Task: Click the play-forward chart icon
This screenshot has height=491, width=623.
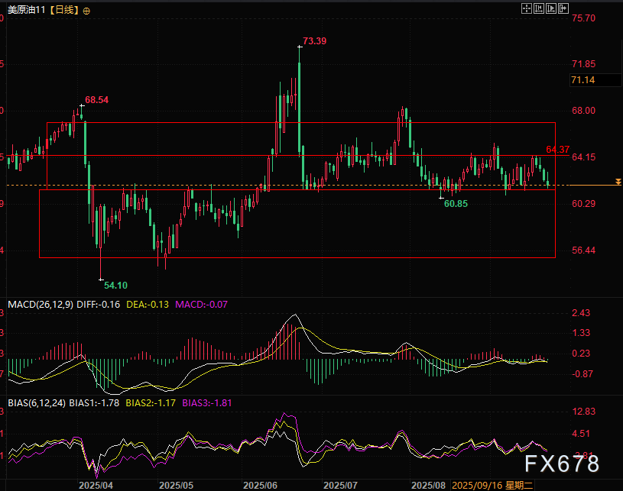Action: tap(551, 9)
